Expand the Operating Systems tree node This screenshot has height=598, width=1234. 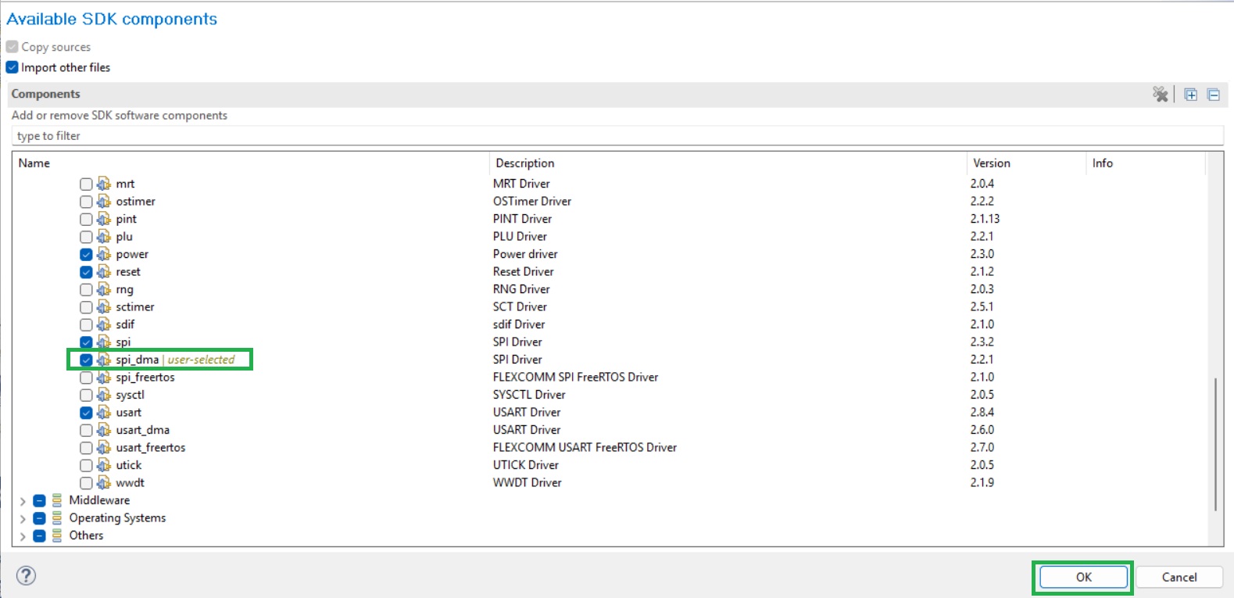point(23,518)
